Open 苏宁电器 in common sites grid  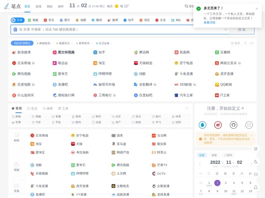pos(184,63)
